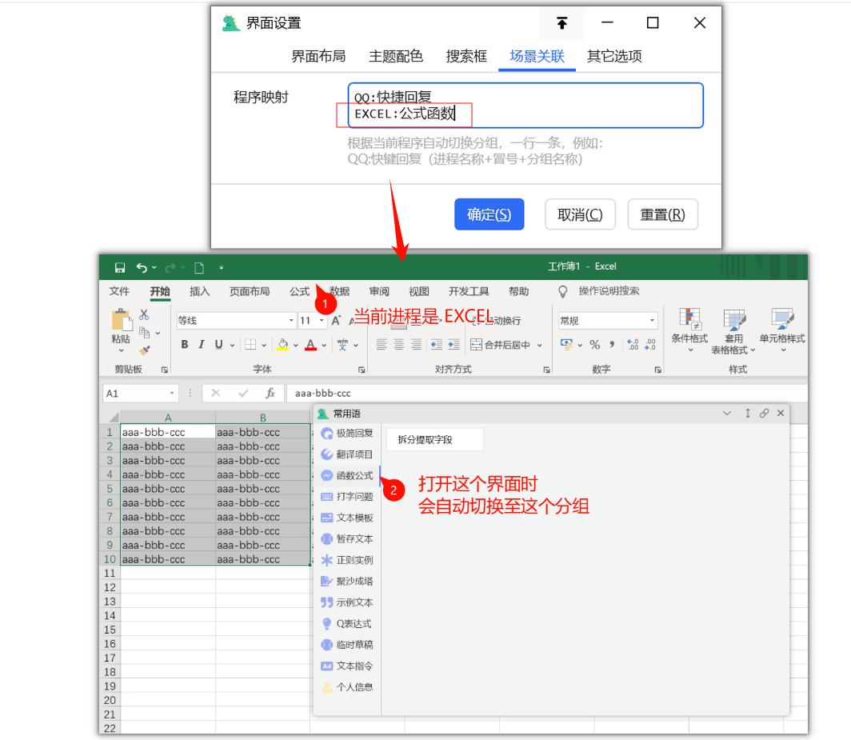Click the copy icon in clipboard group

[144, 332]
